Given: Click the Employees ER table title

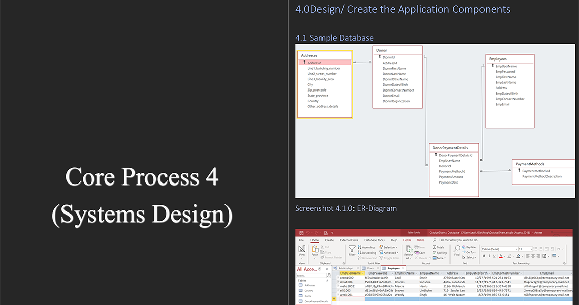Looking at the screenshot, I should (x=498, y=59).
